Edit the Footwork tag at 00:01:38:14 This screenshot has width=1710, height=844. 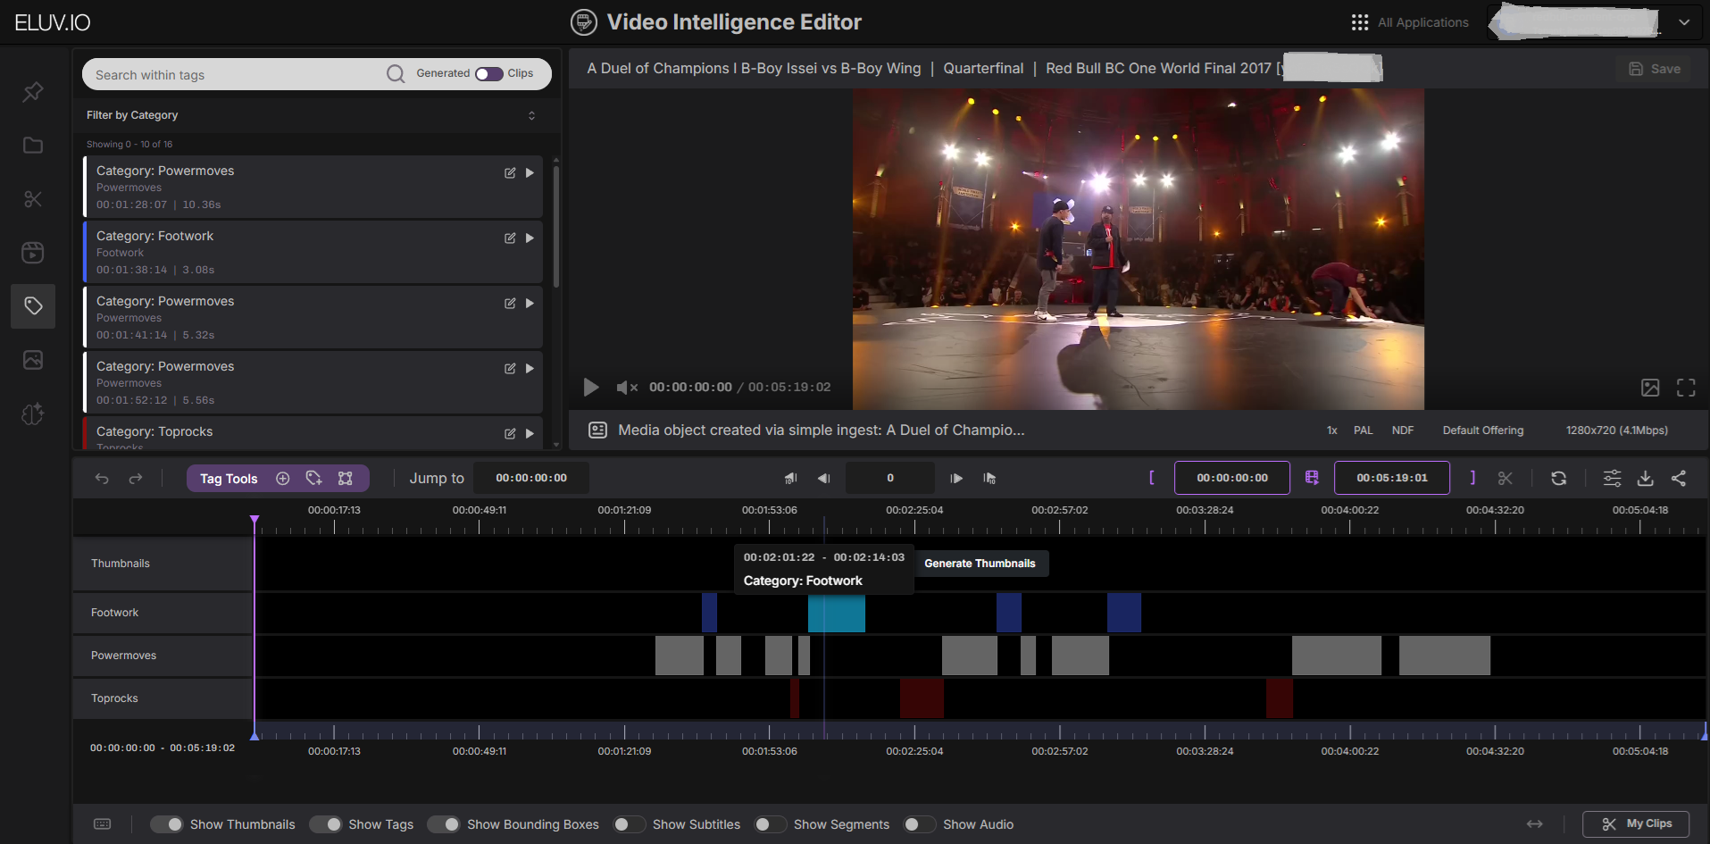pos(510,238)
